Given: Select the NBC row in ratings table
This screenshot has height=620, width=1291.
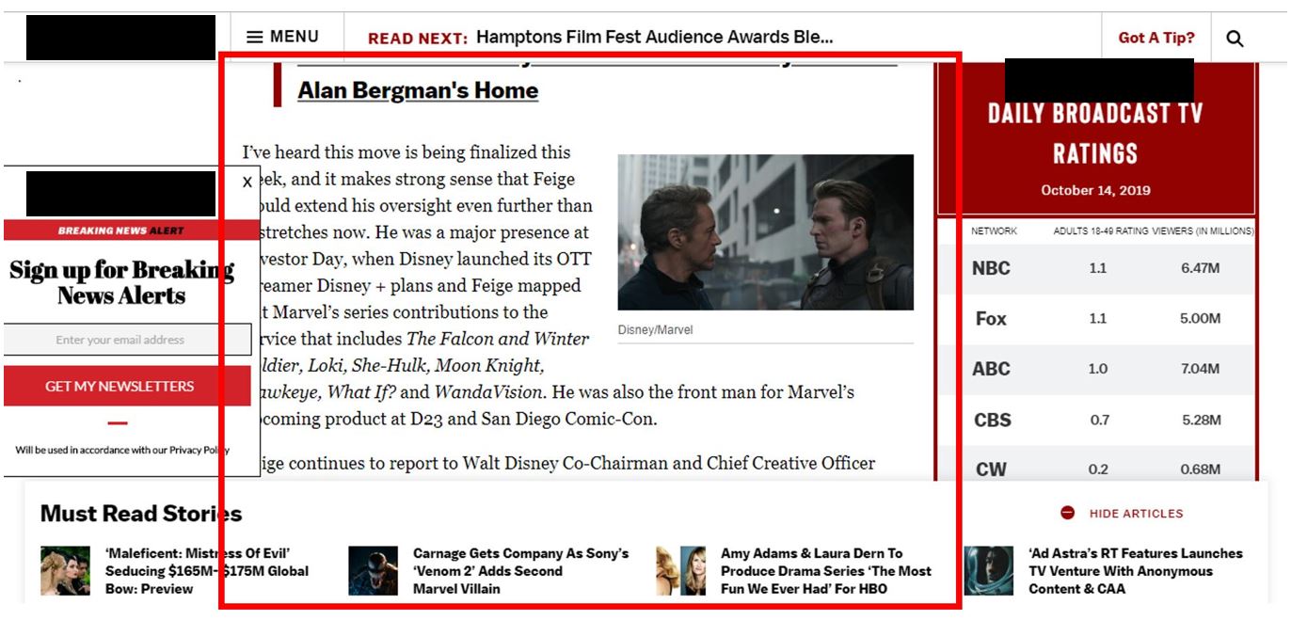Looking at the screenshot, I should click(1095, 268).
